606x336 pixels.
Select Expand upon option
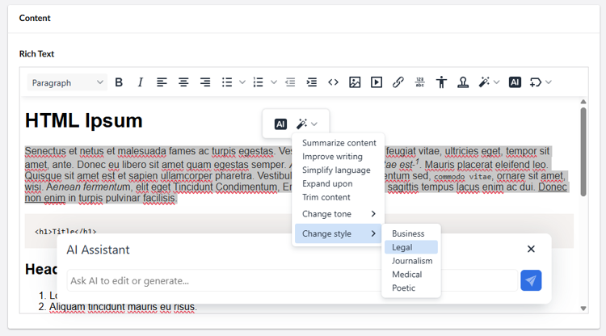coord(327,183)
